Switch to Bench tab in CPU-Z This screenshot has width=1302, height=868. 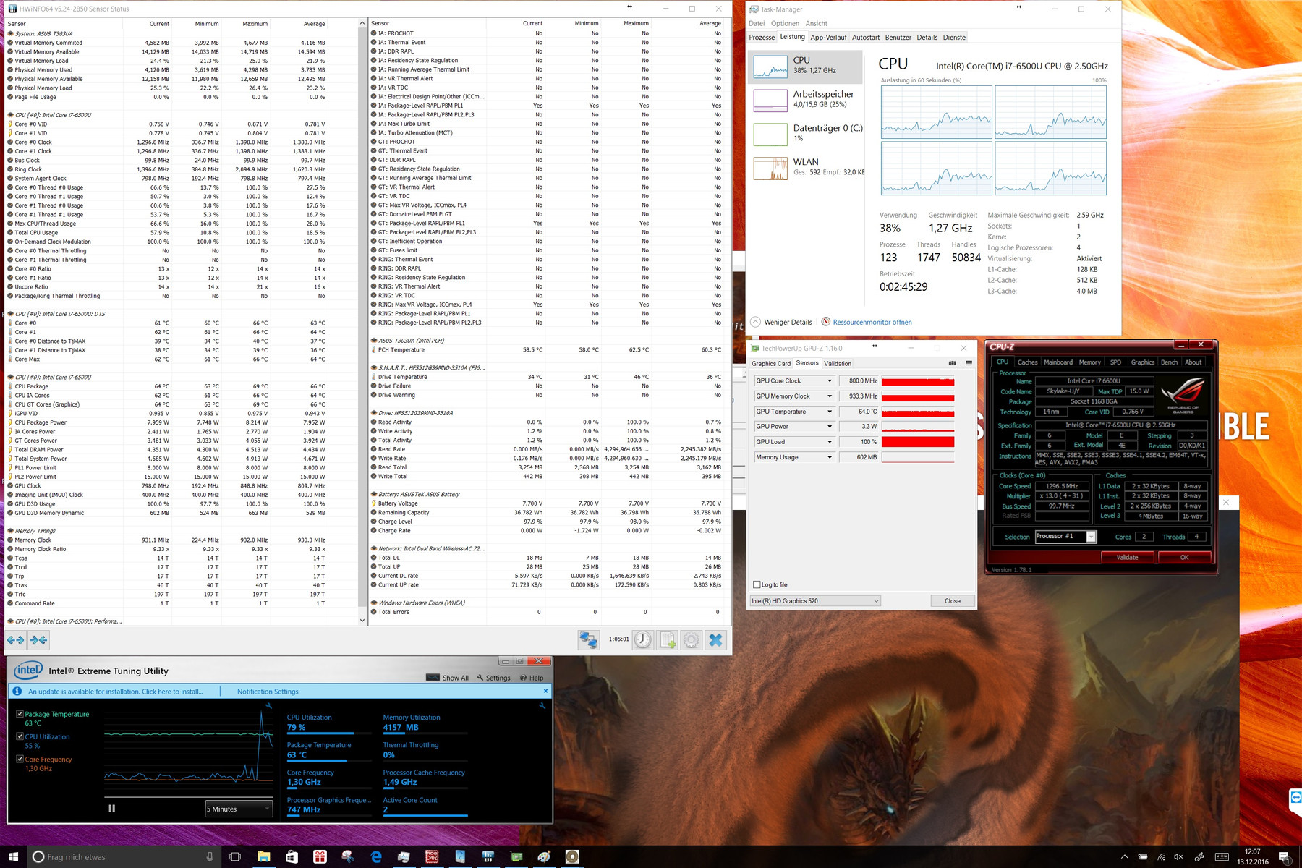click(1169, 362)
